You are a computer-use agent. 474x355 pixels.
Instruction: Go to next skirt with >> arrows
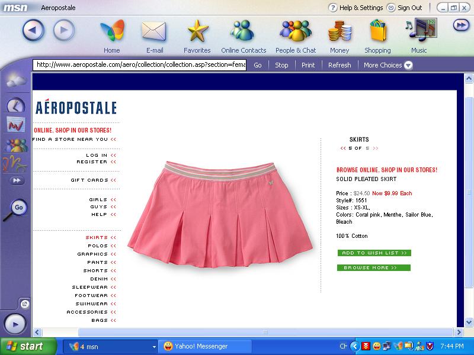coord(376,149)
